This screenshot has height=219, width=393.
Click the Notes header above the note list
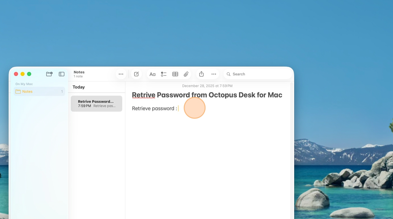click(x=79, y=72)
